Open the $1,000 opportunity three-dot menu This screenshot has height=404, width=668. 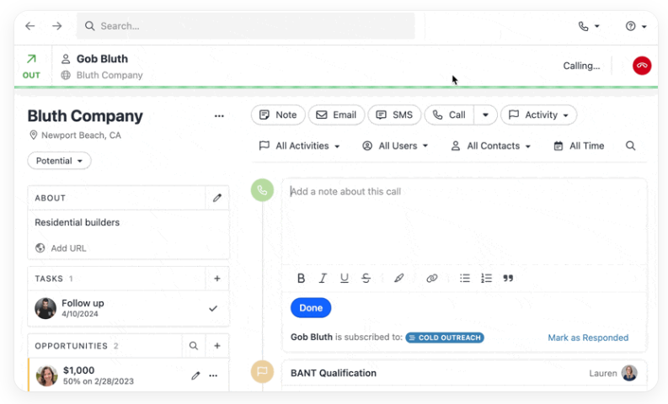[x=213, y=375]
